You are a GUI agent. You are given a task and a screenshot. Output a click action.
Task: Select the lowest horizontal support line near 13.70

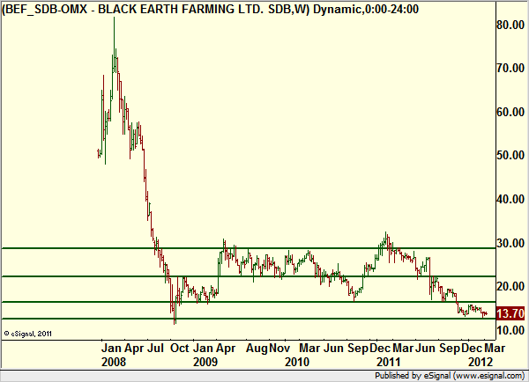[x=249, y=319]
